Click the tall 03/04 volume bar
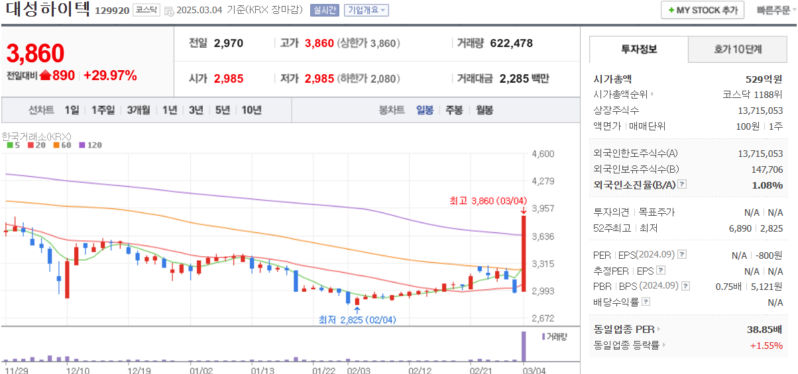This screenshot has height=374, width=798. click(x=523, y=346)
